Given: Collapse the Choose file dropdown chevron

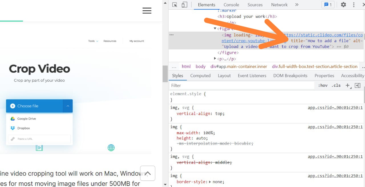Looking at the screenshot, I should 68,106.
